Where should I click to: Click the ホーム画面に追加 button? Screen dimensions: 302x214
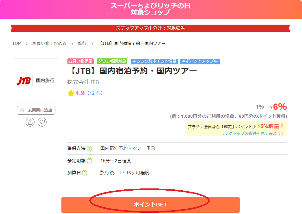click(36, 110)
